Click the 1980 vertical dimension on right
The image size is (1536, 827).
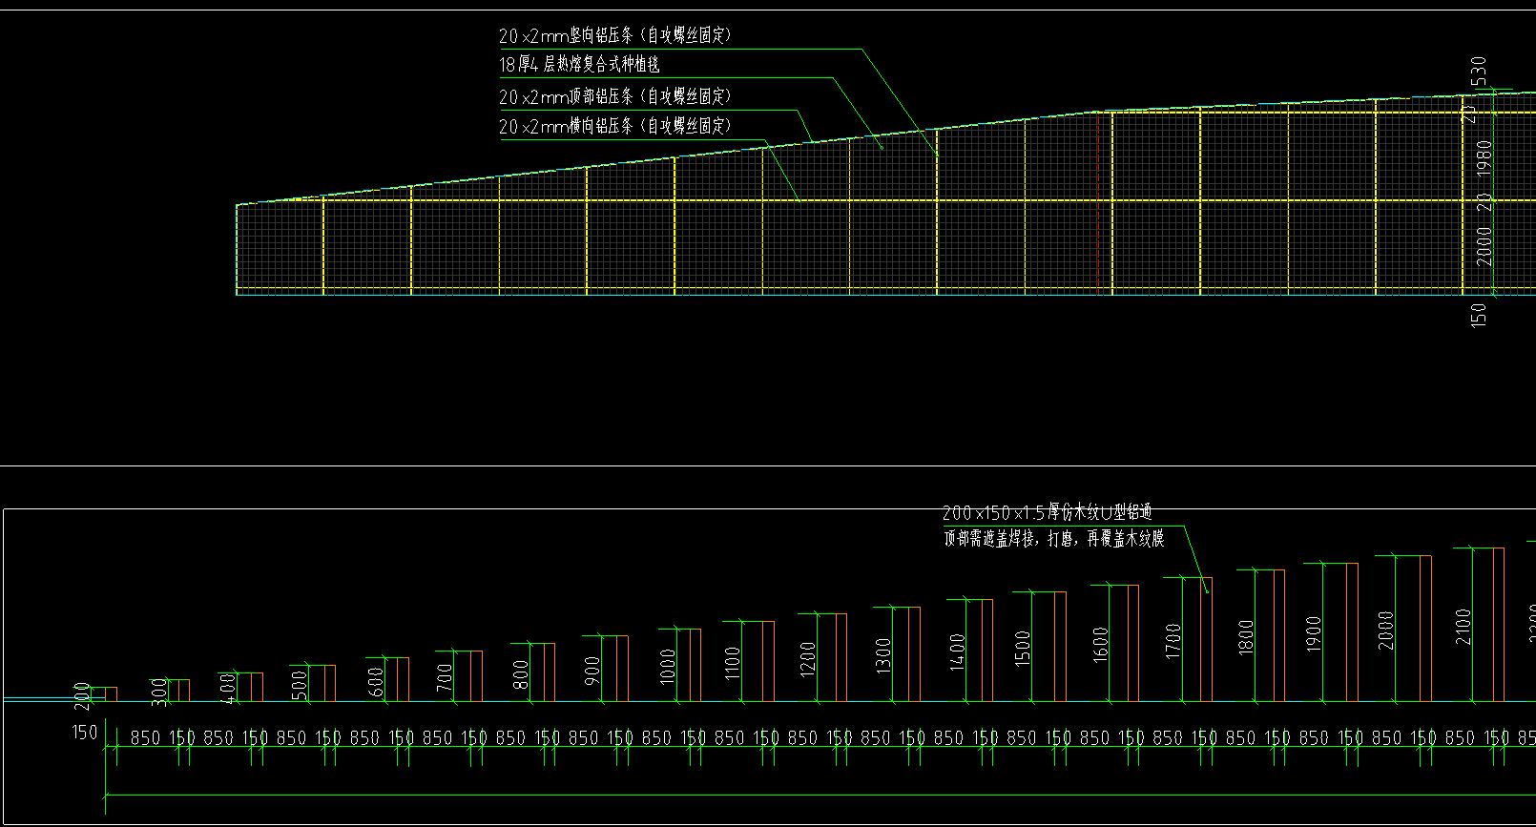point(1484,157)
